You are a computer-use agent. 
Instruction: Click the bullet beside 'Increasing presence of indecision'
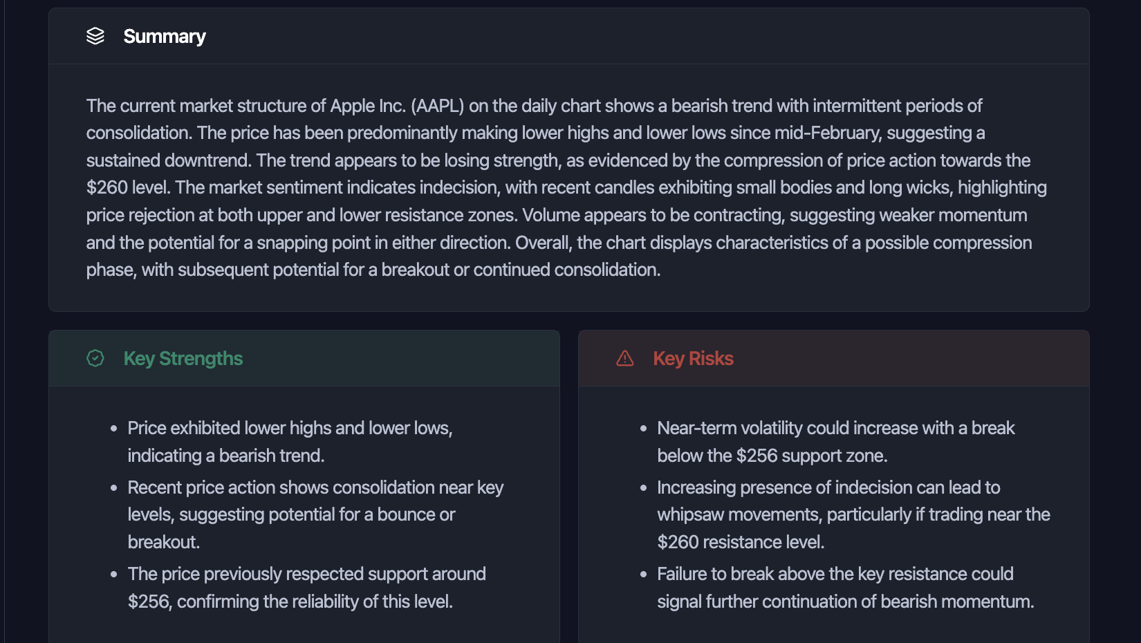click(x=643, y=488)
